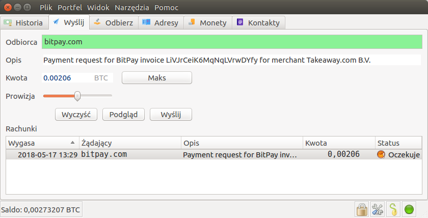Image resolution: width=428 pixels, height=218 pixels.
Task: Click the padlock password icon in status bar
Action: click(x=362, y=209)
